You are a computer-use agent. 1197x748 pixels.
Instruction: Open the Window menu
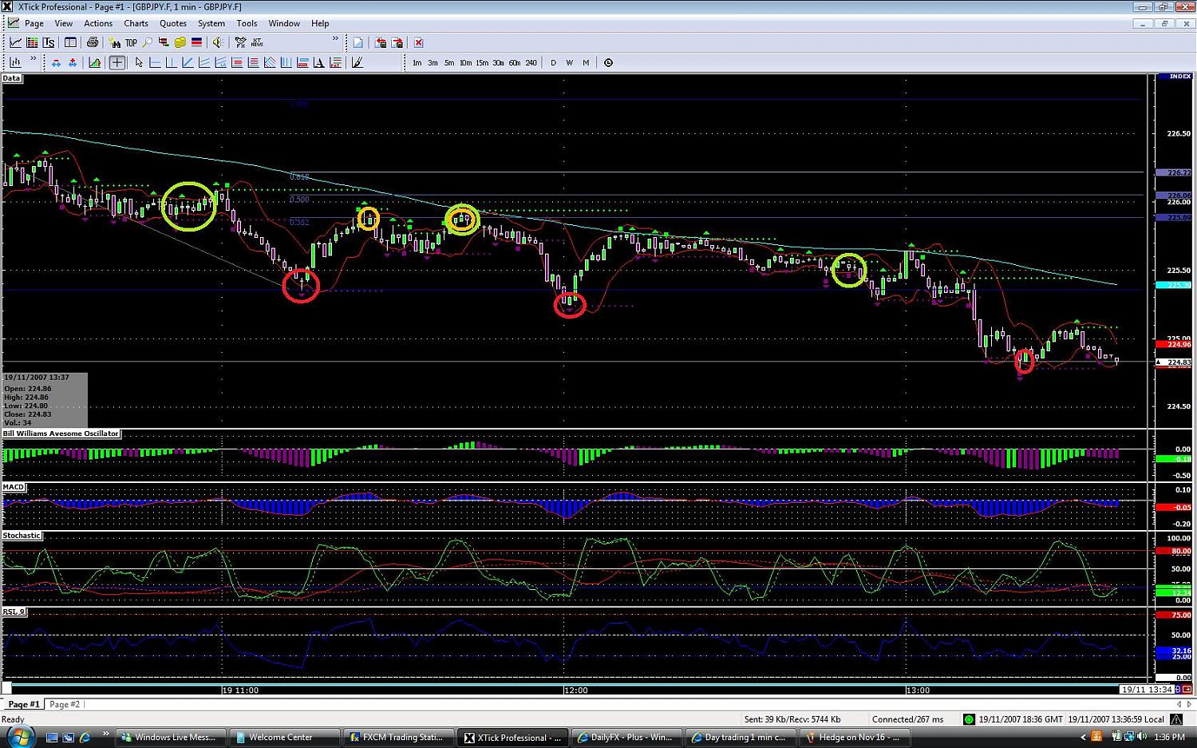coord(284,23)
